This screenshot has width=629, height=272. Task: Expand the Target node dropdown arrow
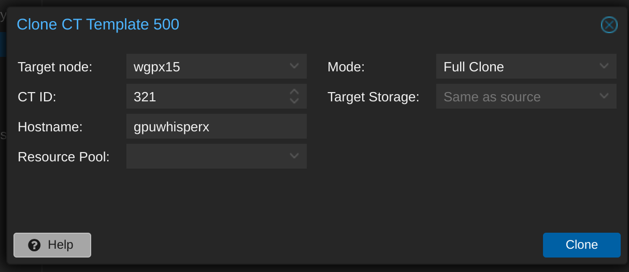click(x=294, y=66)
